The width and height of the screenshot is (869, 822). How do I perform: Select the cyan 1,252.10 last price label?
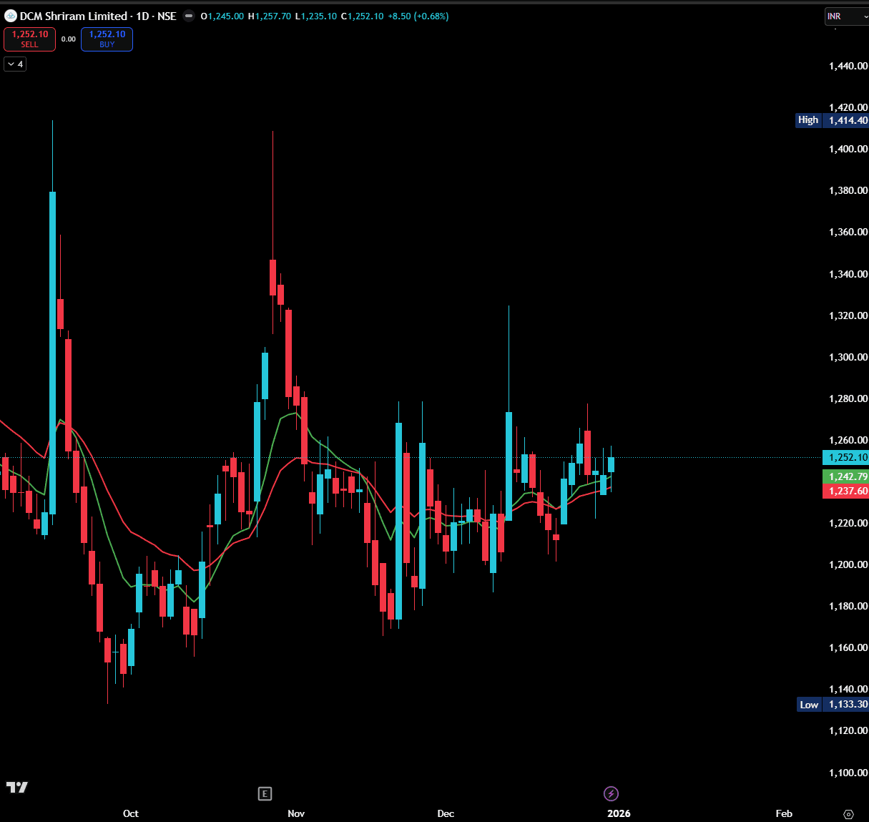click(x=846, y=457)
